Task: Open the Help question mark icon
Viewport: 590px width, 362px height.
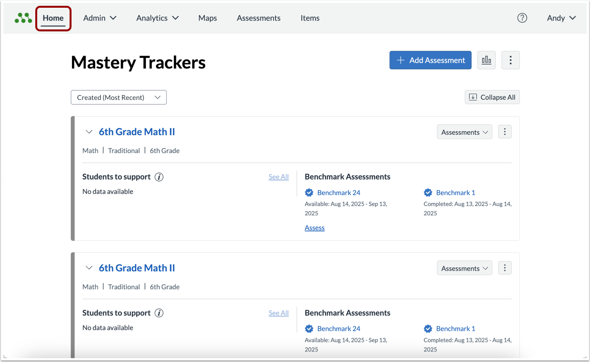Action: [x=522, y=18]
